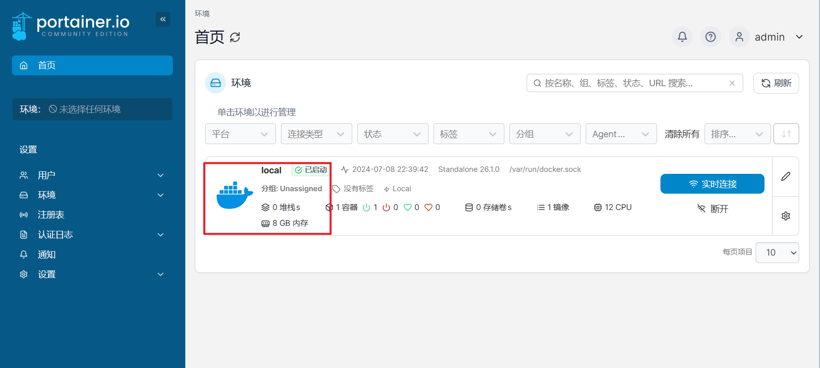Click the refresh icon beside 首页 title

click(x=235, y=37)
